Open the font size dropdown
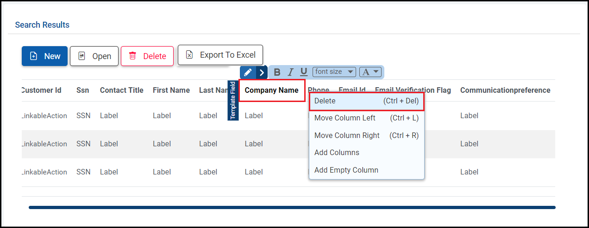Screen dimensions: 589x228 click(x=334, y=72)
